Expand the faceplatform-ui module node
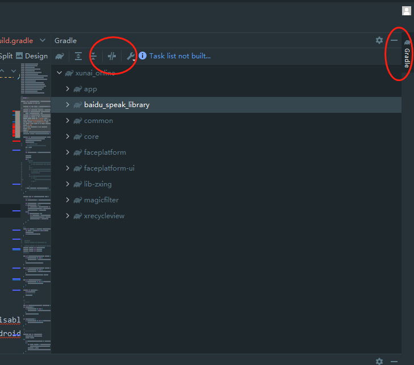This screenshot has width=414, height=365. (68, 168)
